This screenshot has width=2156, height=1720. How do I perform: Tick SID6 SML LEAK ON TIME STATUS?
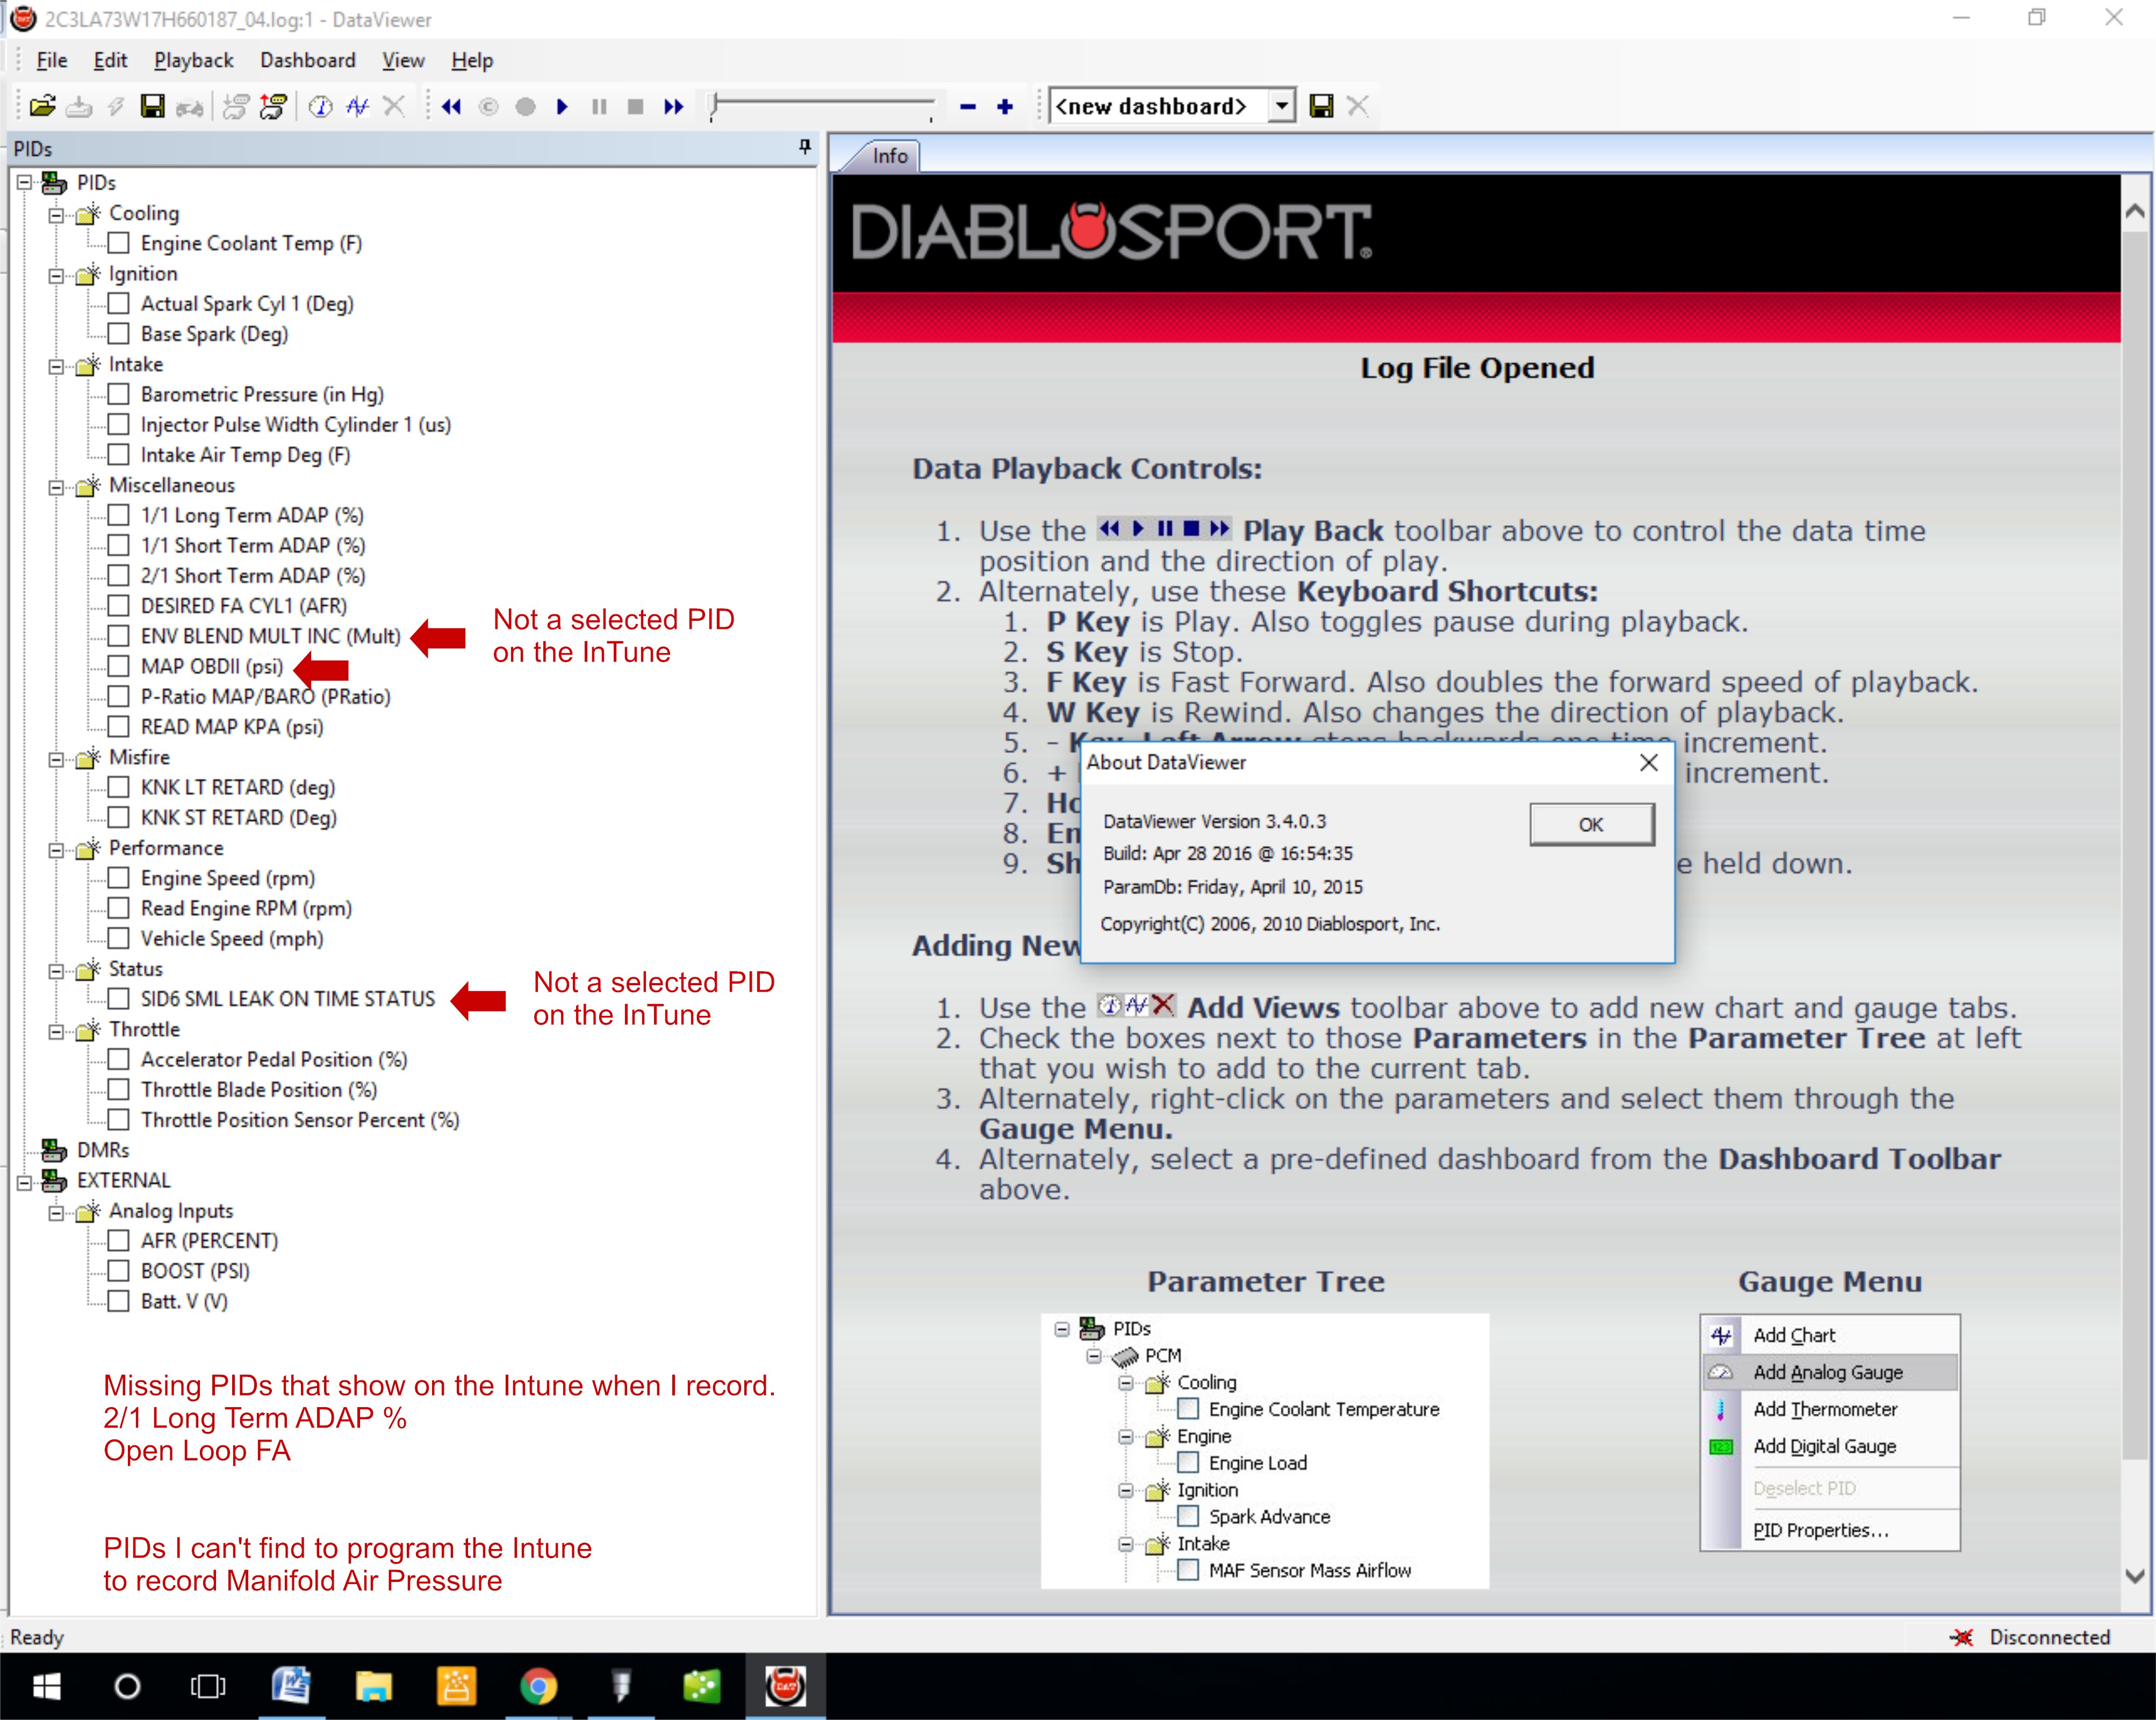point(118,999)
